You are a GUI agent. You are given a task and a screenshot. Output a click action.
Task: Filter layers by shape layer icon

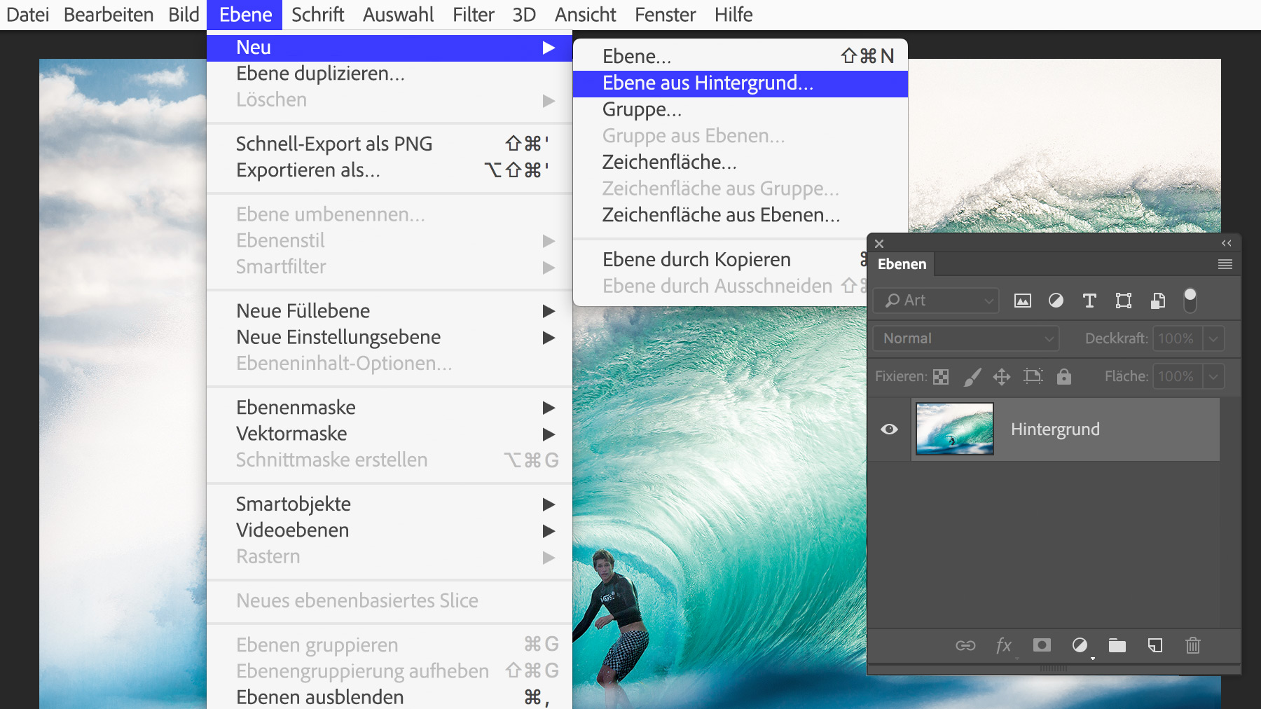(x=1124, y=301)
